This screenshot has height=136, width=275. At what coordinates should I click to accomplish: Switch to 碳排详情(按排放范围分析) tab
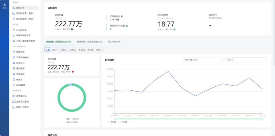point(89,41)
